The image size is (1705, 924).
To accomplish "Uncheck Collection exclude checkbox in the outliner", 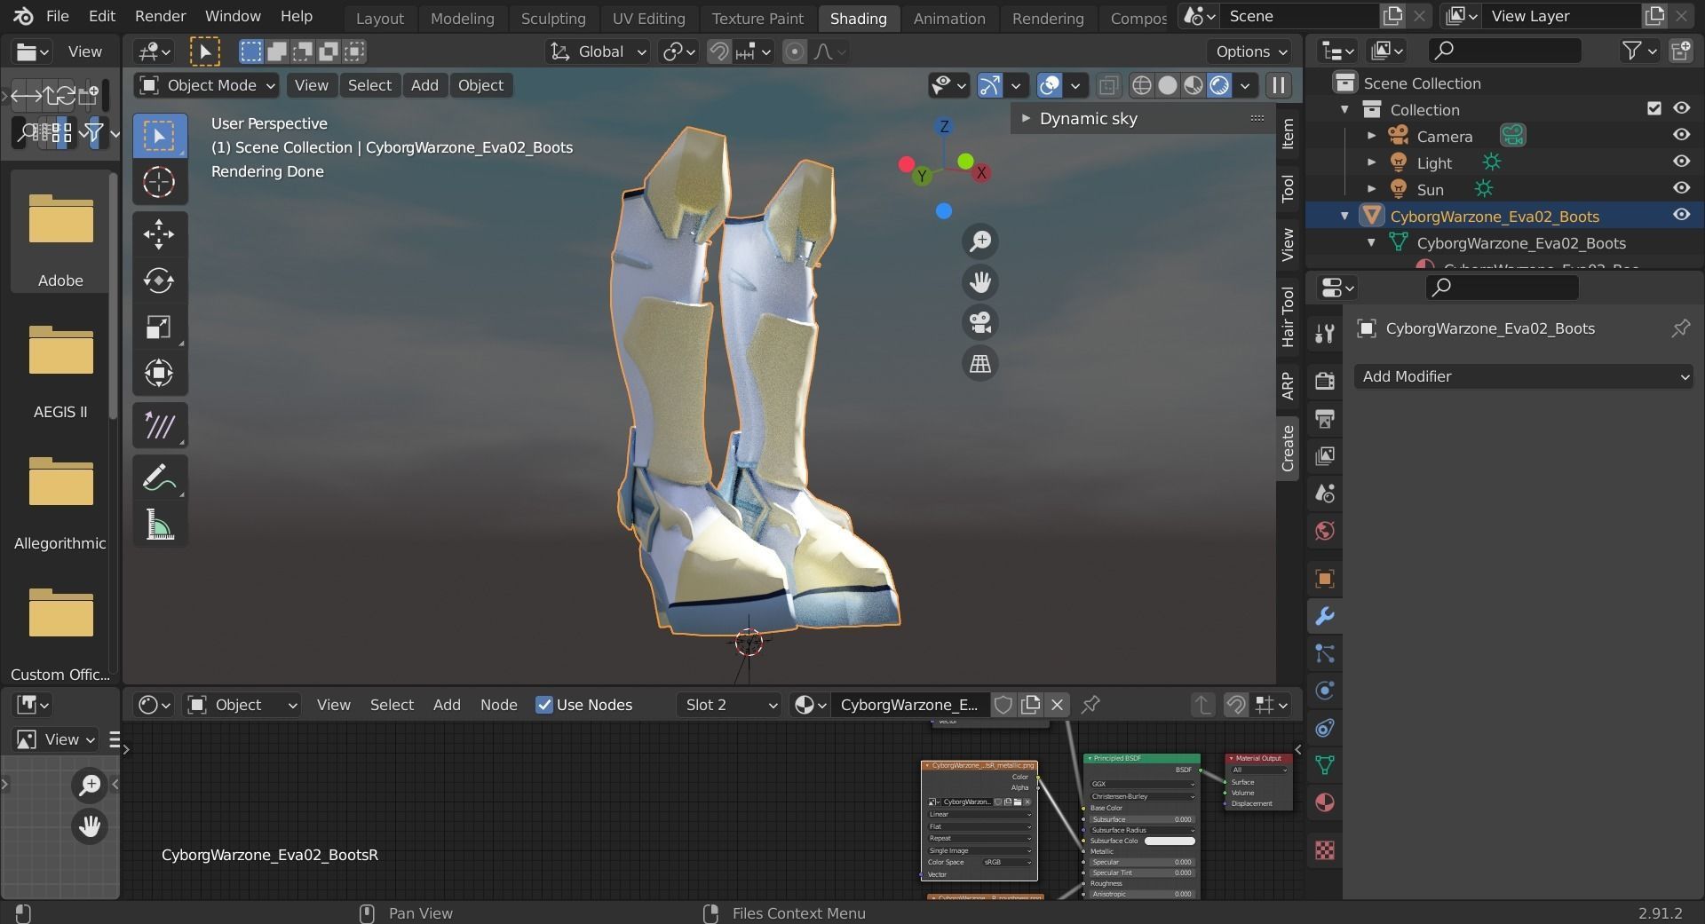I will tap(1653, 108).
